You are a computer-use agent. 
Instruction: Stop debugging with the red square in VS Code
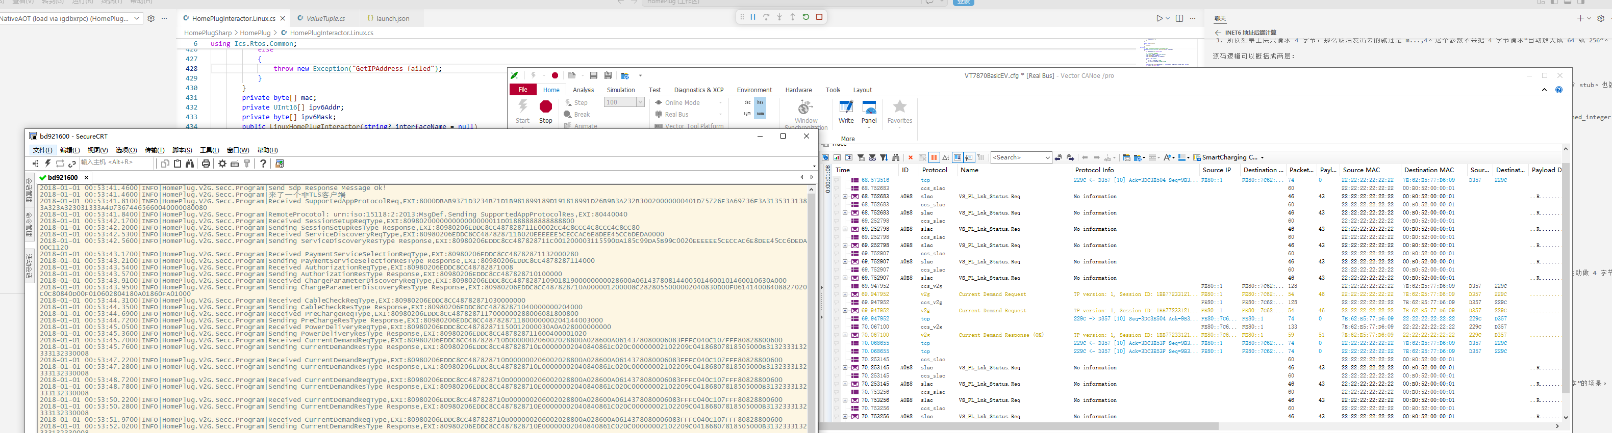819,17
